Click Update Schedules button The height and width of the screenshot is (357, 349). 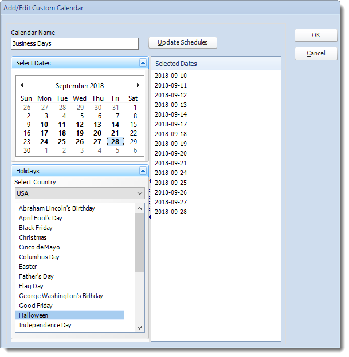(x=183, y=43)
